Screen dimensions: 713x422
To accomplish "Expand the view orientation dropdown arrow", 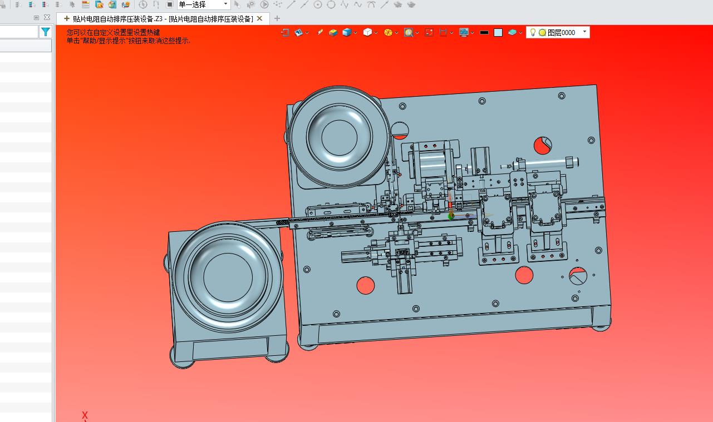I will (376, 33).
